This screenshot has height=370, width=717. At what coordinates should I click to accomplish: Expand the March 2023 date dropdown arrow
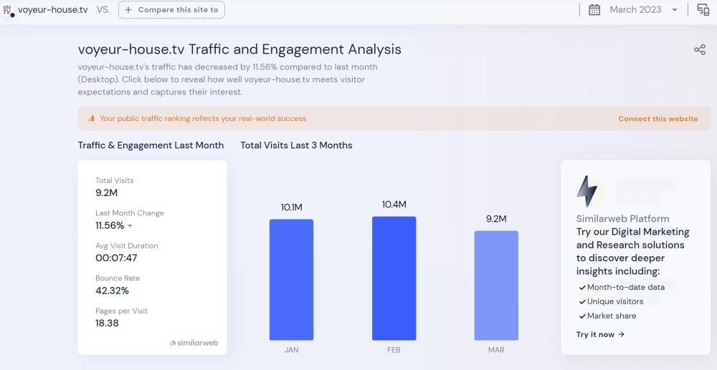point(675,10)
